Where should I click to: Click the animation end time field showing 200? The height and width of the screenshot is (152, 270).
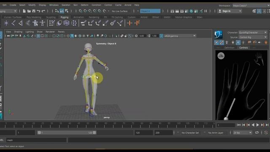[163, 133]
